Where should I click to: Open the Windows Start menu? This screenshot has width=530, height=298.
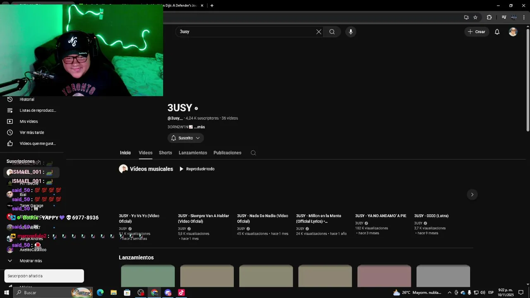click(7, 293)
